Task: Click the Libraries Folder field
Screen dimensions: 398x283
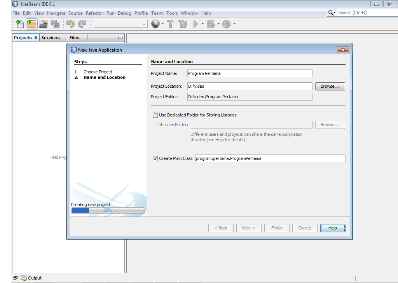Action: click(251, 125)
